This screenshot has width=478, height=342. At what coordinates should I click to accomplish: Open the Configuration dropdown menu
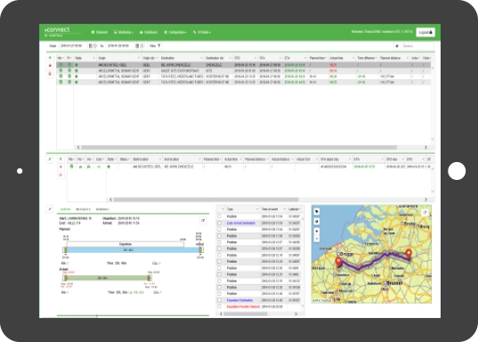(x=175, y=32)
